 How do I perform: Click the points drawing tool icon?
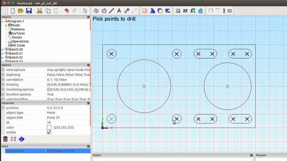point(126,11)
